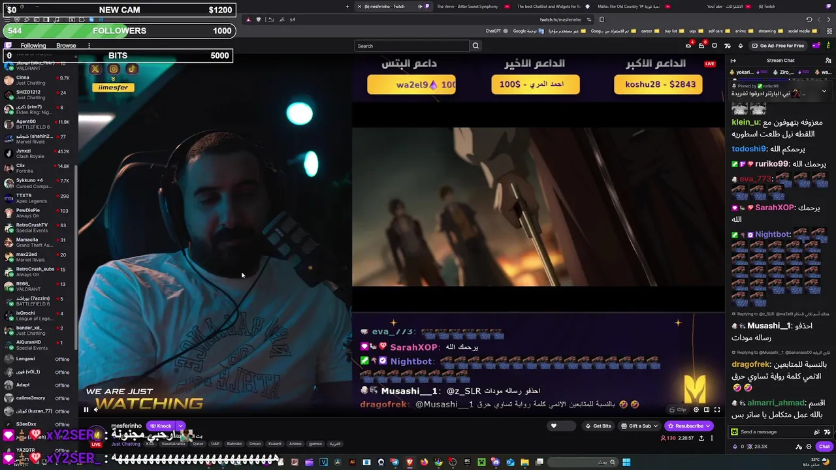
Task: Click the twitch.tv/mesferinho address bar
Action: click(x=560, y=20)
